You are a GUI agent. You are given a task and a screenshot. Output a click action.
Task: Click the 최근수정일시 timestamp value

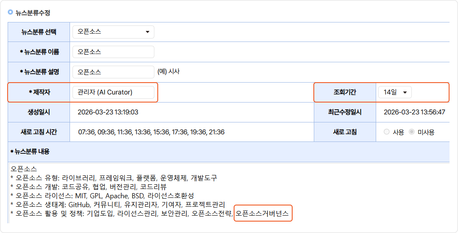(414, 112)
